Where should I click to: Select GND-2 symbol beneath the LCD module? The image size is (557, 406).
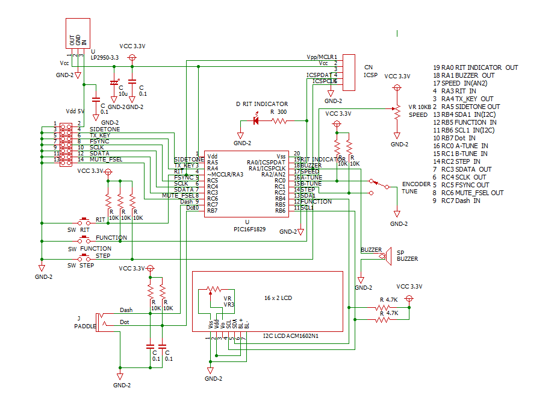coord(210,370)
